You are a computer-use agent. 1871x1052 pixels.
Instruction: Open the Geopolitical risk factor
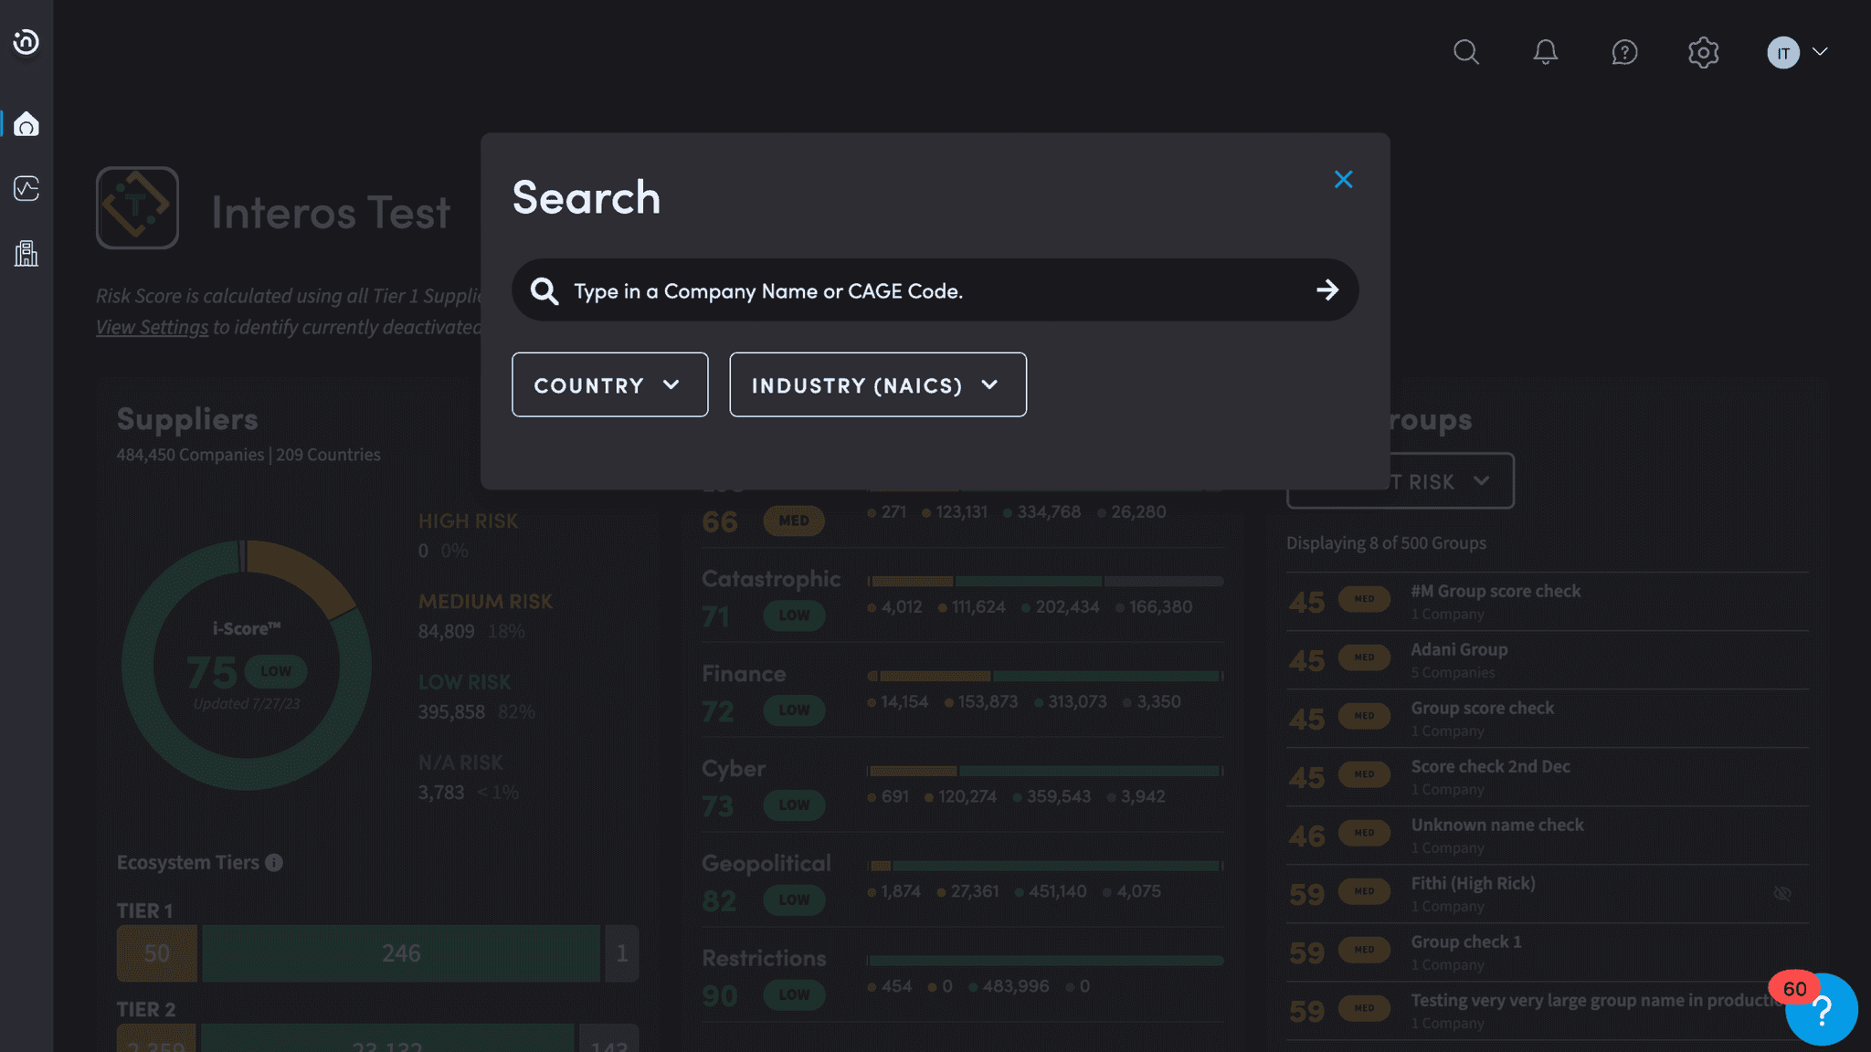766,864
